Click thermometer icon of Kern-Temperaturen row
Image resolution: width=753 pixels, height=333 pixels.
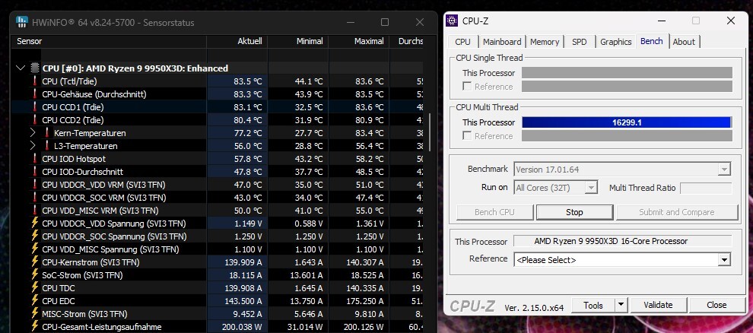[x=47, y=133]
